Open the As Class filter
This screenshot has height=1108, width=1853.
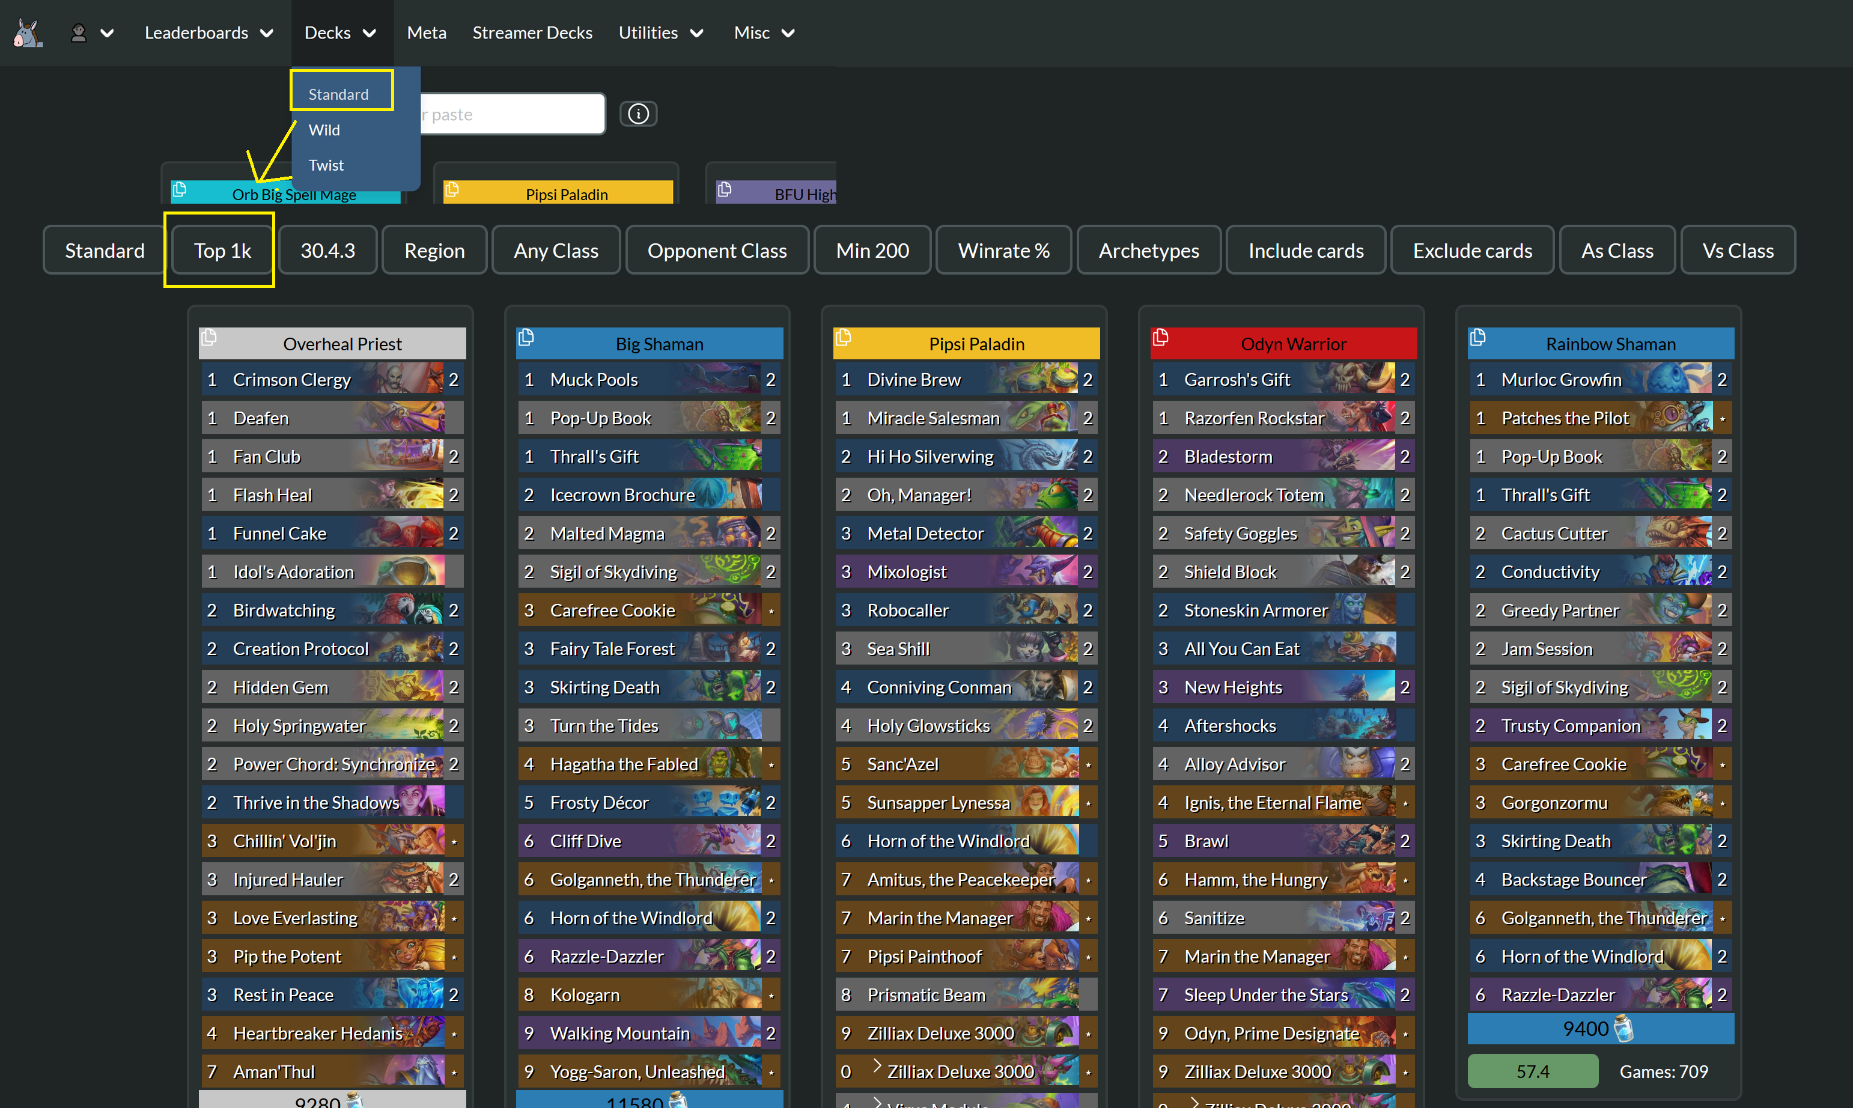coord(1617,250)
